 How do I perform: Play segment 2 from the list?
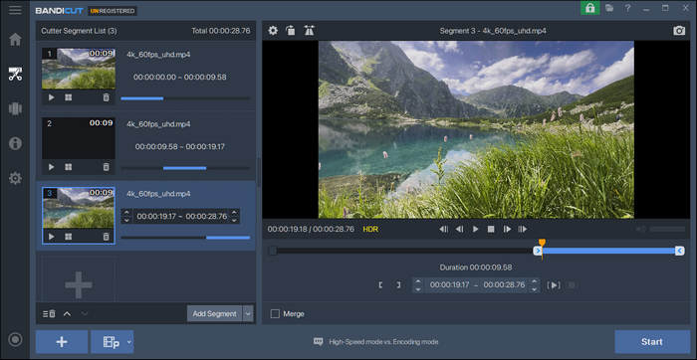(x=51, y=167)
